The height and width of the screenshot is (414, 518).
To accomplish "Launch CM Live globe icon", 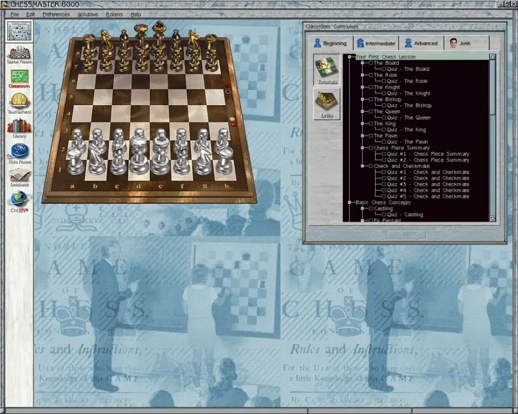I will [19, 202].
